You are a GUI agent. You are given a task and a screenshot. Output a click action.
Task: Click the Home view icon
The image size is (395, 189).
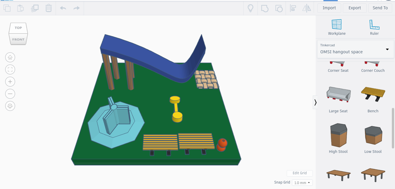pyautogui.click(x=10, y=57)
